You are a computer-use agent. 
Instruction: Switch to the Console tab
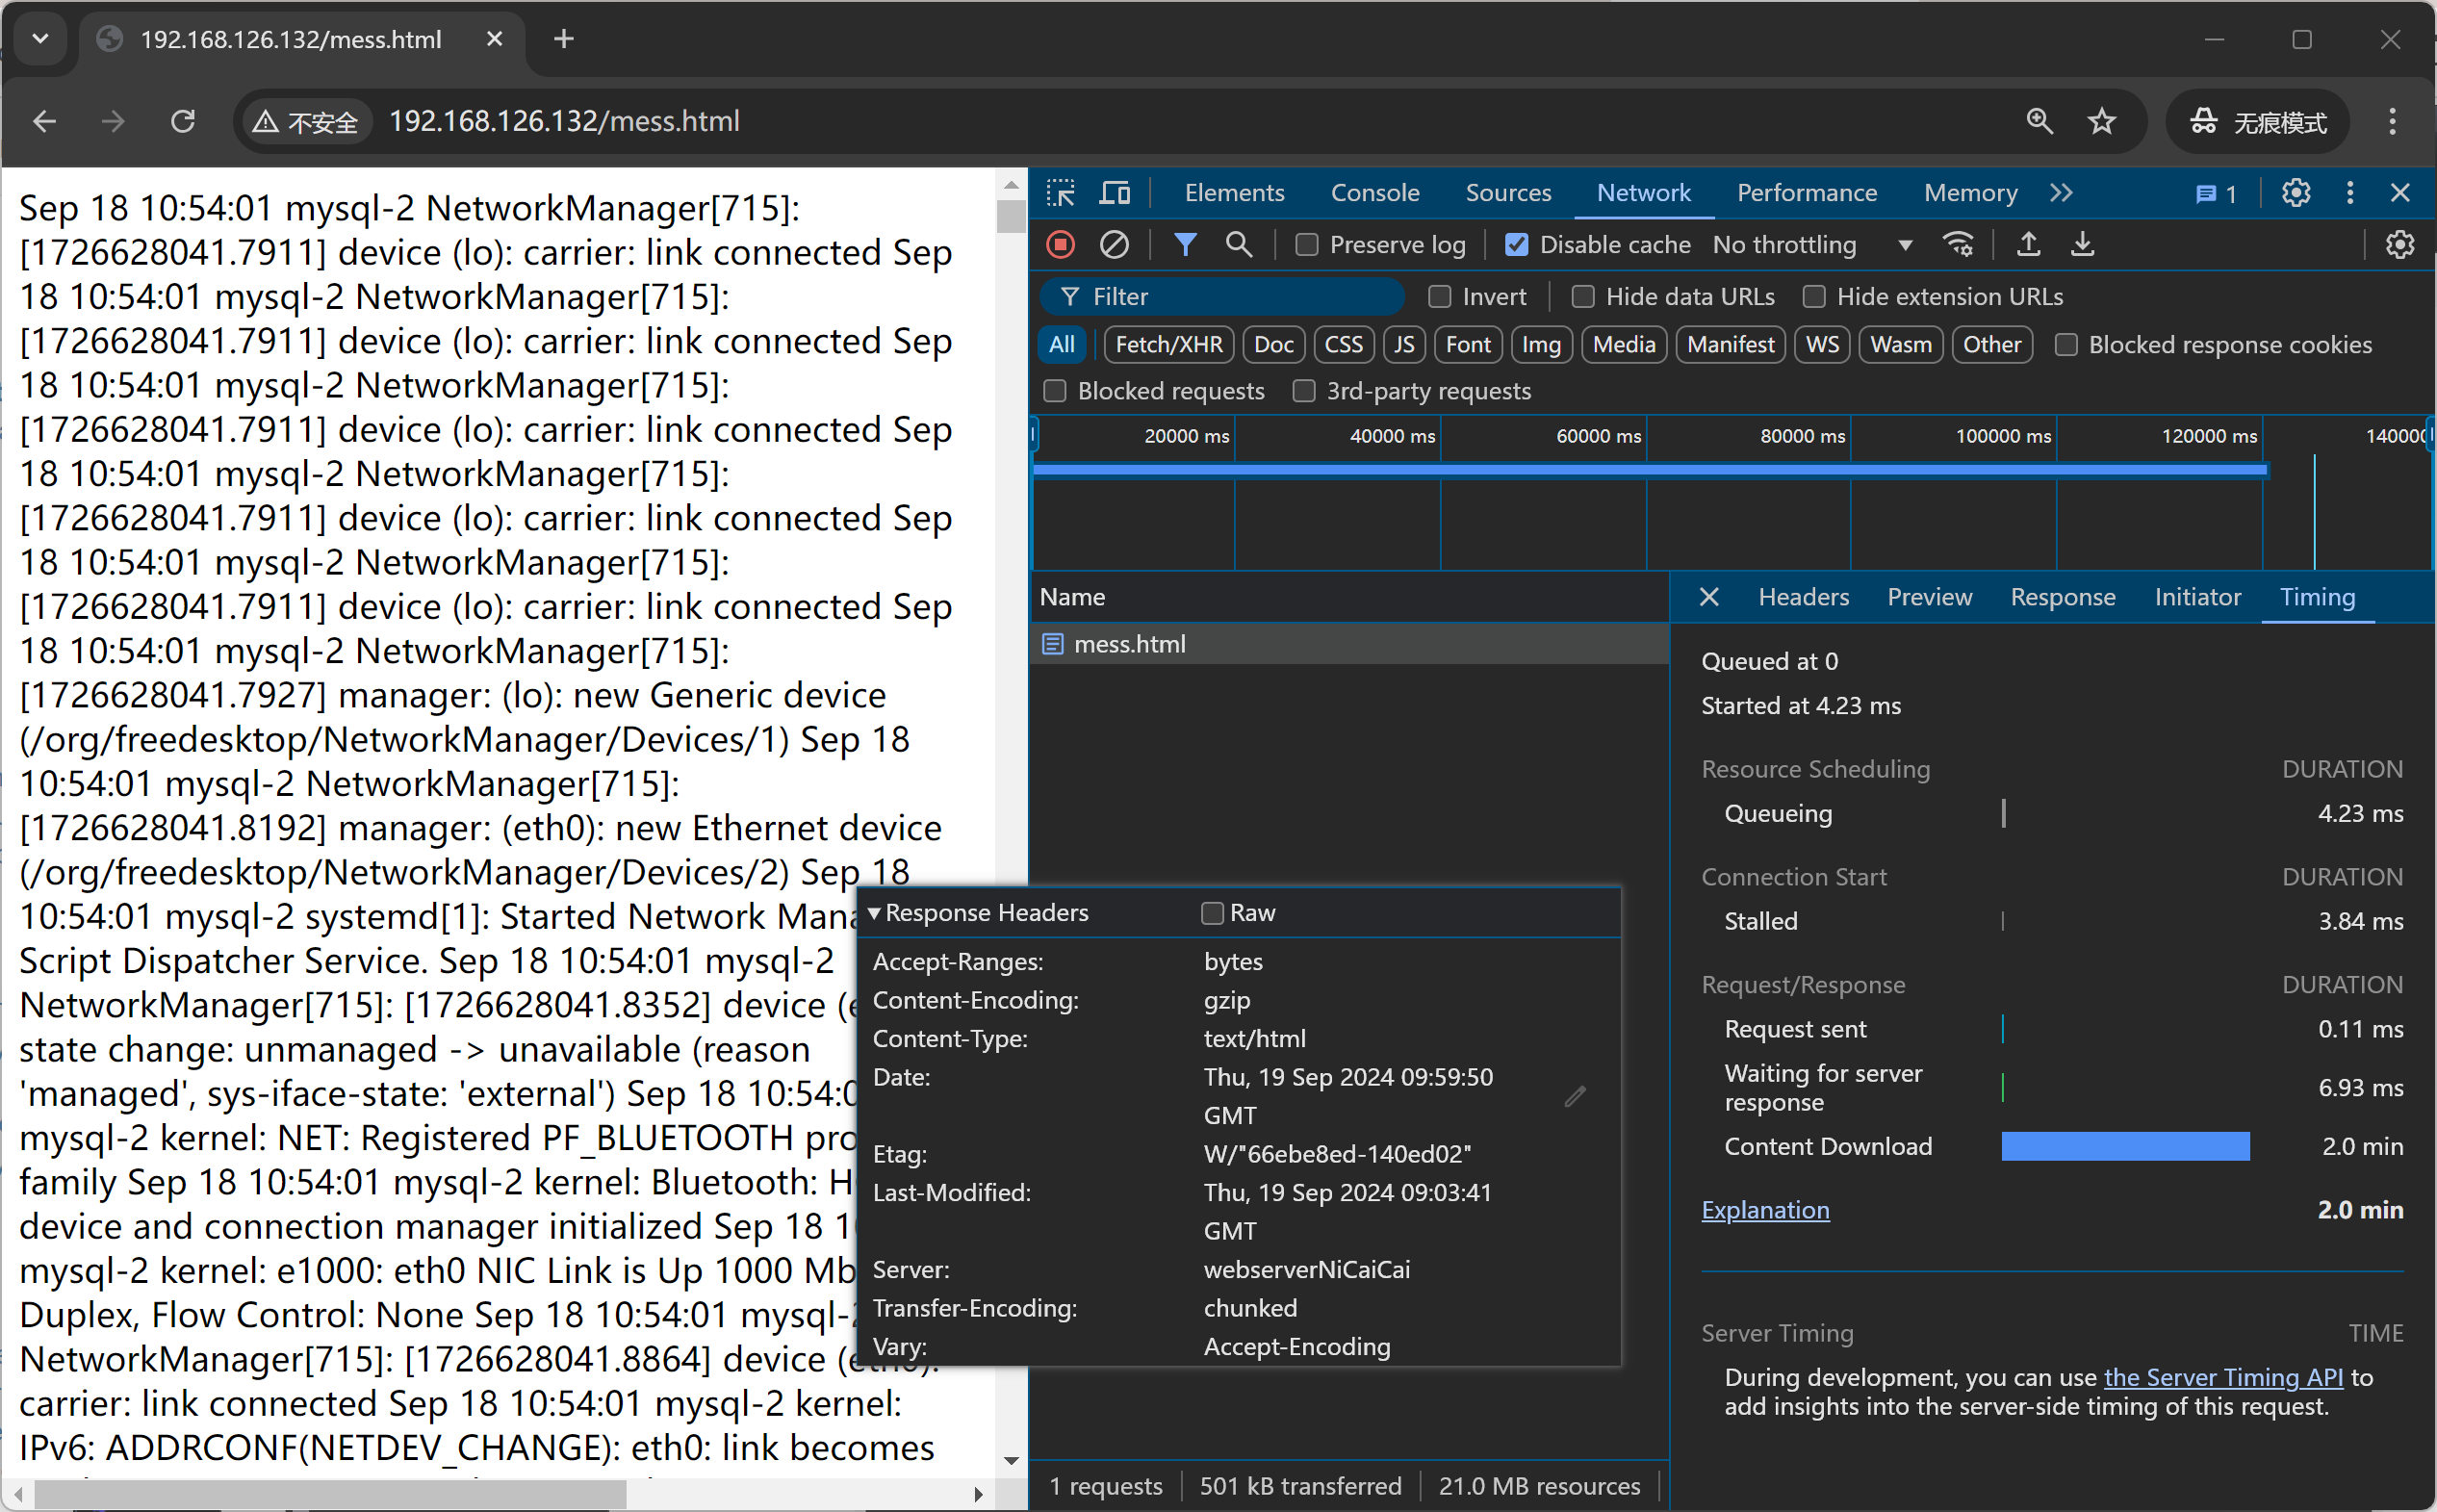[1374, 193]
